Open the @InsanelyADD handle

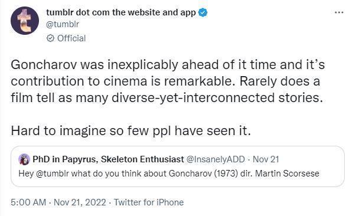(215, 159)
